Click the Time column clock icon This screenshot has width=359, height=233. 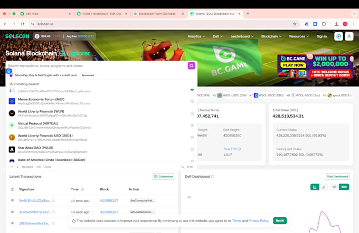pos(82,189)
